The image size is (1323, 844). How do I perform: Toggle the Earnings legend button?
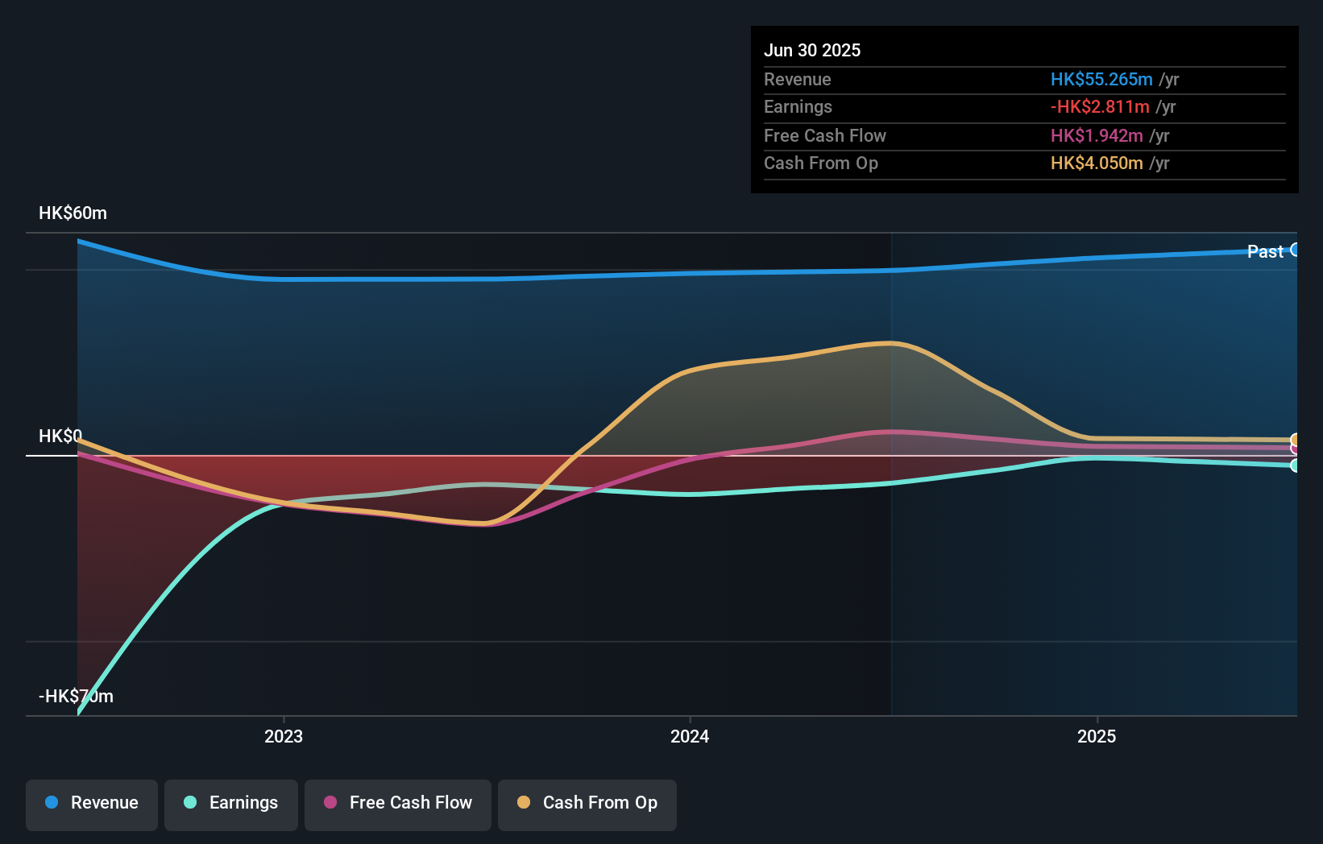coord(231,805)
